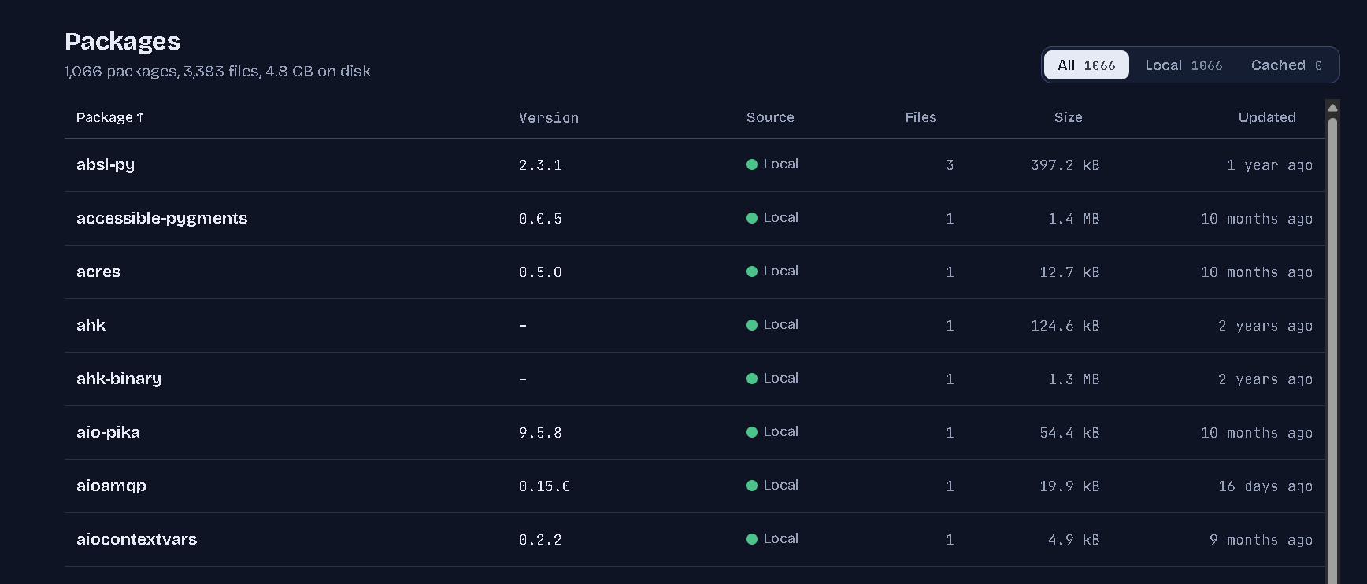Open the ahk package
Image resolution: width=1367 pixels, height=584 pixels.
coord(91,325)
